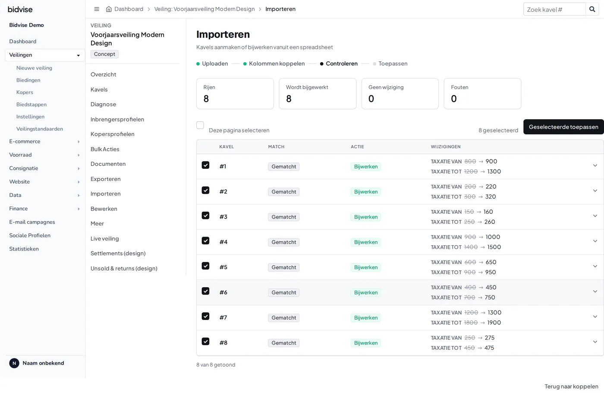Expand row #8 details chevron

(x=595, y=342)
